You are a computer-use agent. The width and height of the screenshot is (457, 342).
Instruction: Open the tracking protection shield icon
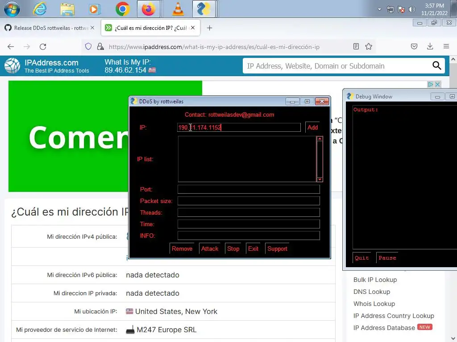[88, 46]
